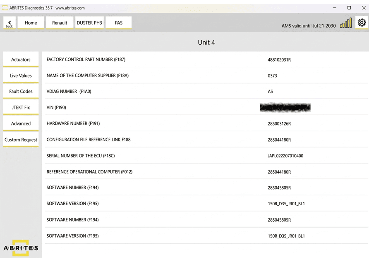This screenshot has width=369, height=261.
Task: Switch to Live Values
Action: click(21, 76)
